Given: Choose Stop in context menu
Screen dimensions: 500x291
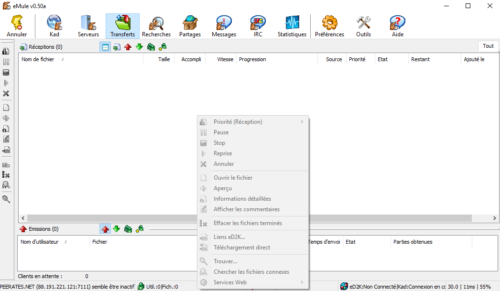Looking at the screenshot, I should 253,143.
